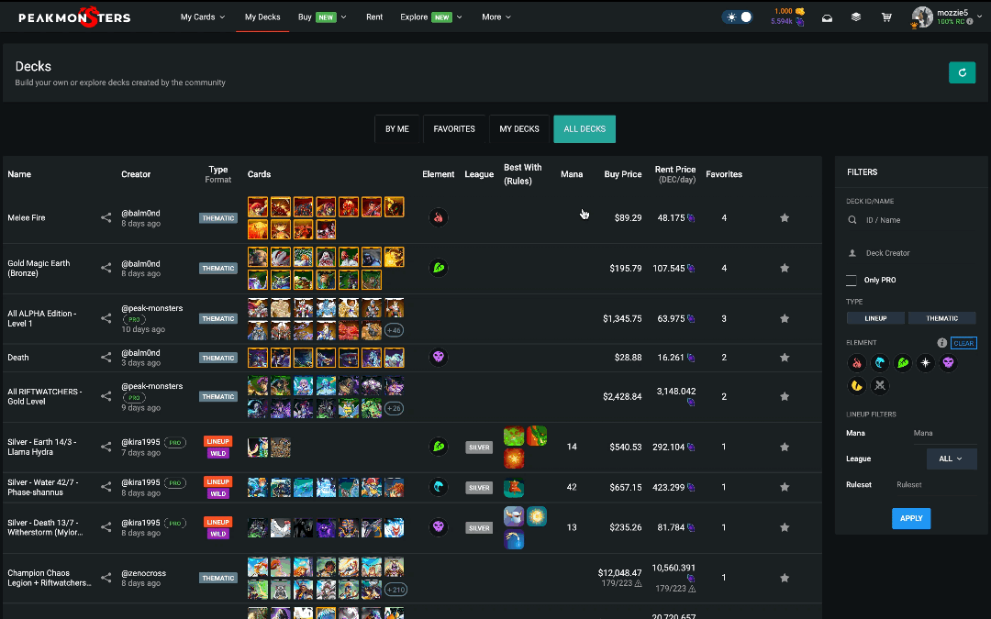Expand +210 more cards in Champion deck
The image size is (991, 619).
(x=395, y=590)
